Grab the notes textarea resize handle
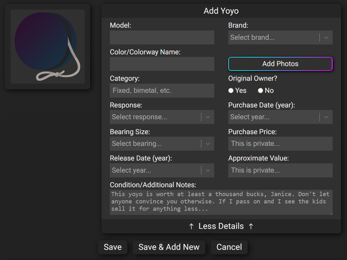347x260 pixels. [331, 213]
